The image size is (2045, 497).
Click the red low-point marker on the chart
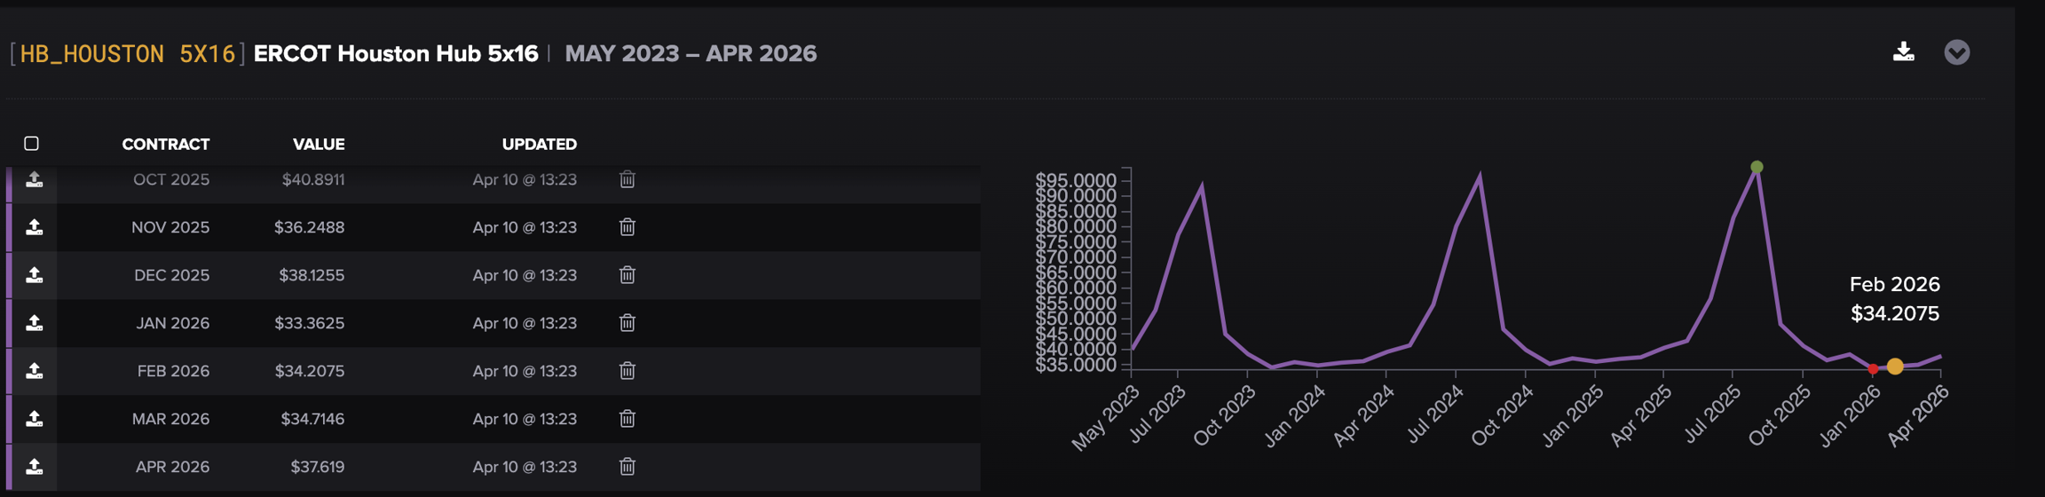[1873, 368]
